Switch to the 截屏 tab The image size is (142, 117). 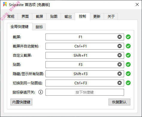point(39,16)
